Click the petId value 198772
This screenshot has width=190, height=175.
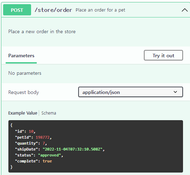[x=43, y=137]
